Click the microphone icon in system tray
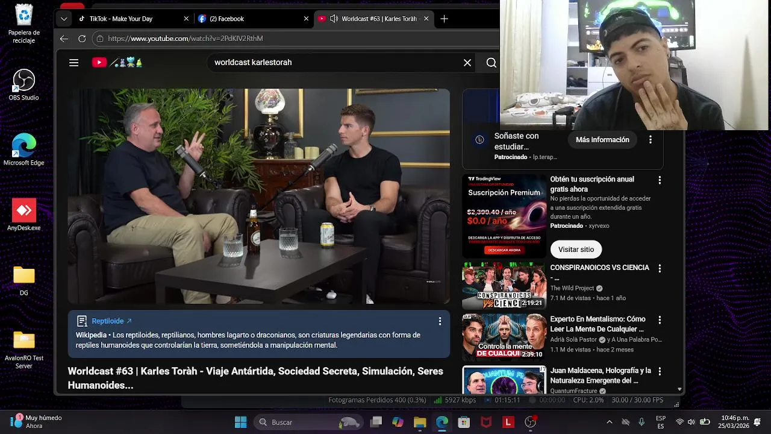 coord(641,422)
